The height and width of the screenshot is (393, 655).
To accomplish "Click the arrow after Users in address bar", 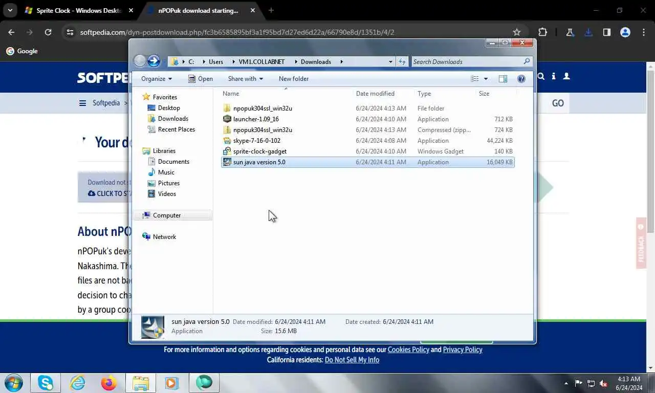I will tap(231, 62).
